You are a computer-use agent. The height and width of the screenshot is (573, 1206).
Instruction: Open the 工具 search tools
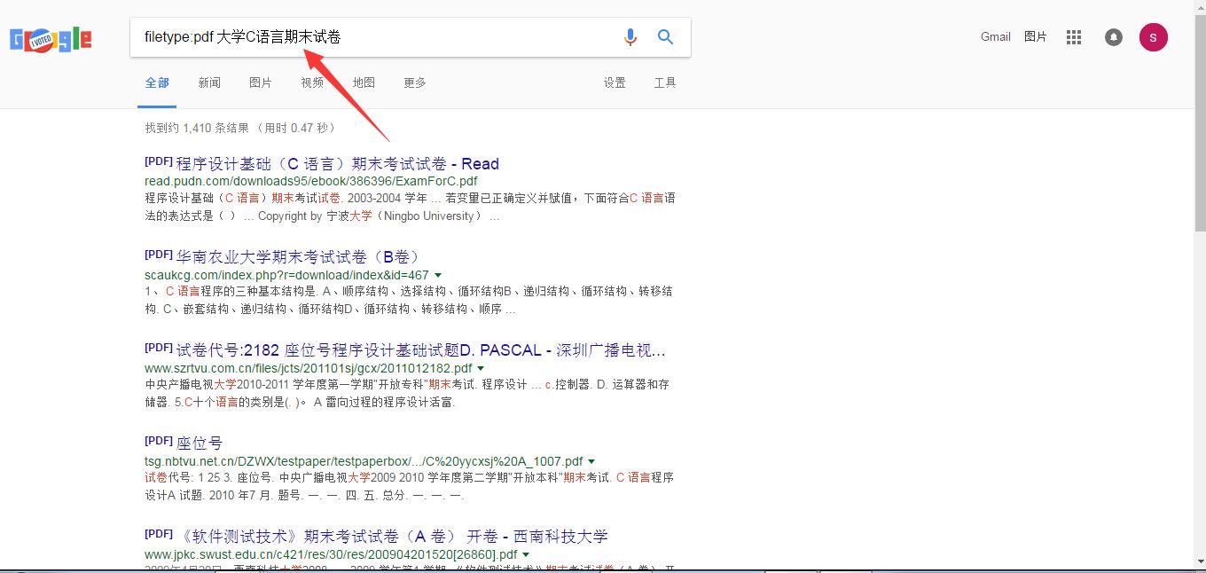[665, 82]
